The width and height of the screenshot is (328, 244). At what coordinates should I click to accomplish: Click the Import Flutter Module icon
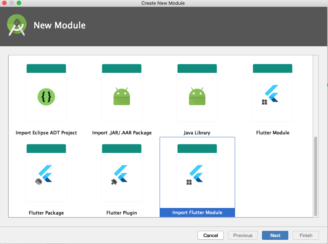coord(195,174)
